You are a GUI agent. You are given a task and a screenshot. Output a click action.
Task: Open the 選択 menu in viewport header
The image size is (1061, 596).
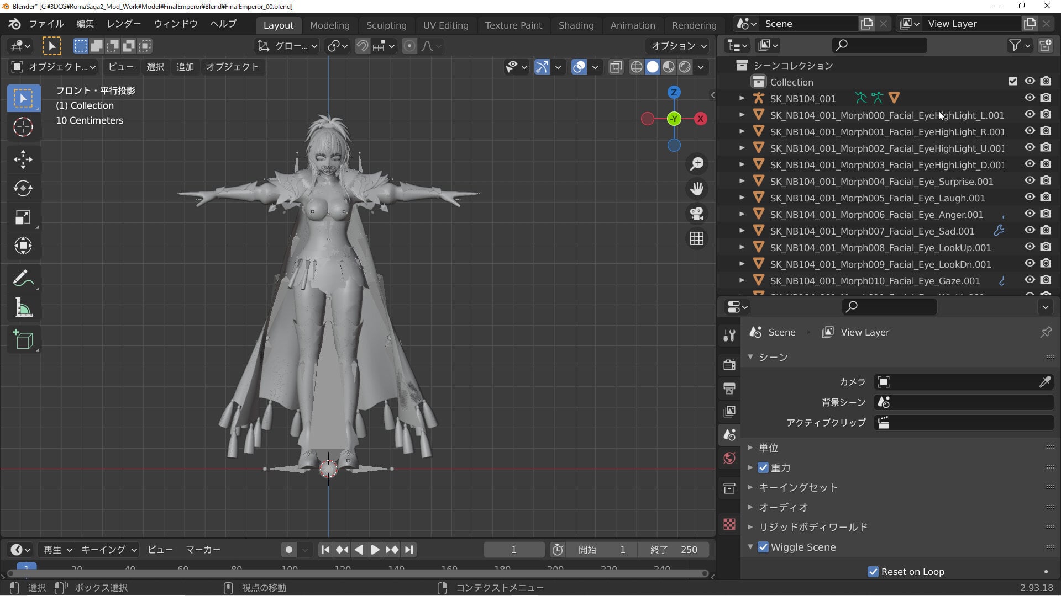pos(155,67)
